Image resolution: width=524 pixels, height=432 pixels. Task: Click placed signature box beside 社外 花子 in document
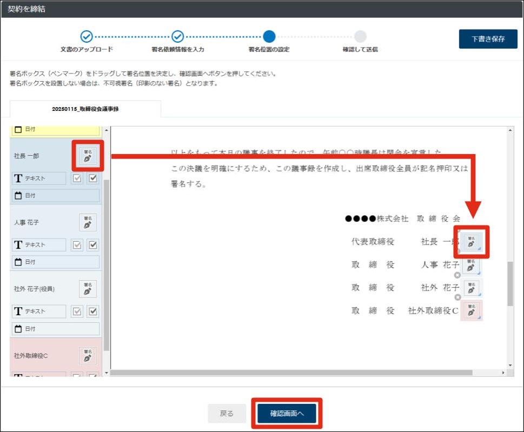pos(471,288)
